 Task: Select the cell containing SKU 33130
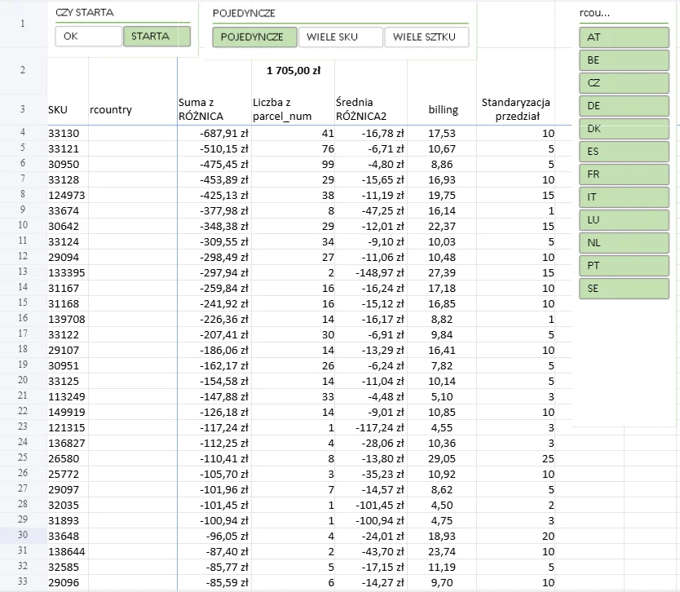coord(68,133)
